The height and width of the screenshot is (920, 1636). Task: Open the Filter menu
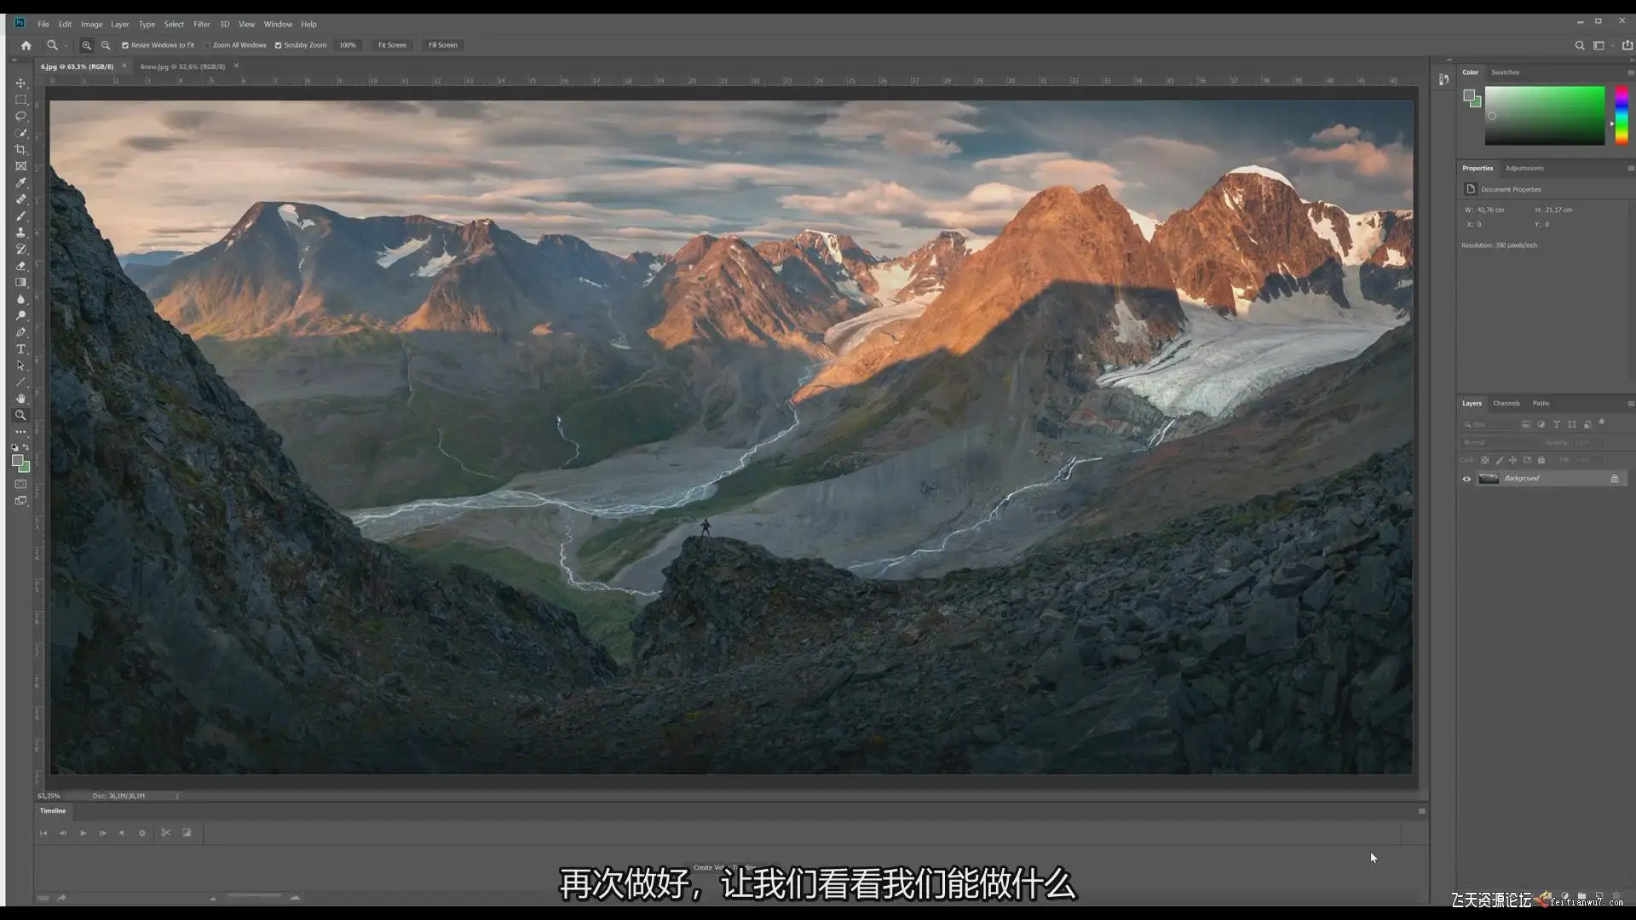pyautogui.click(x=201, y=24)
